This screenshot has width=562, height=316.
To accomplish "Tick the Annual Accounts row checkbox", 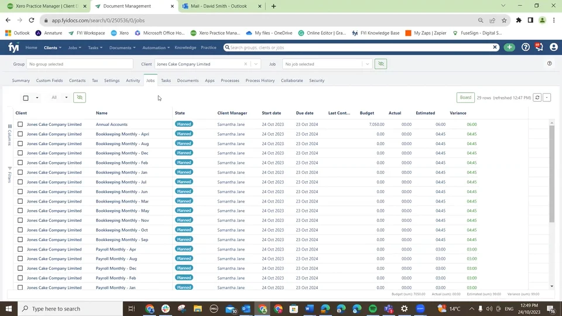I will 20,124.
